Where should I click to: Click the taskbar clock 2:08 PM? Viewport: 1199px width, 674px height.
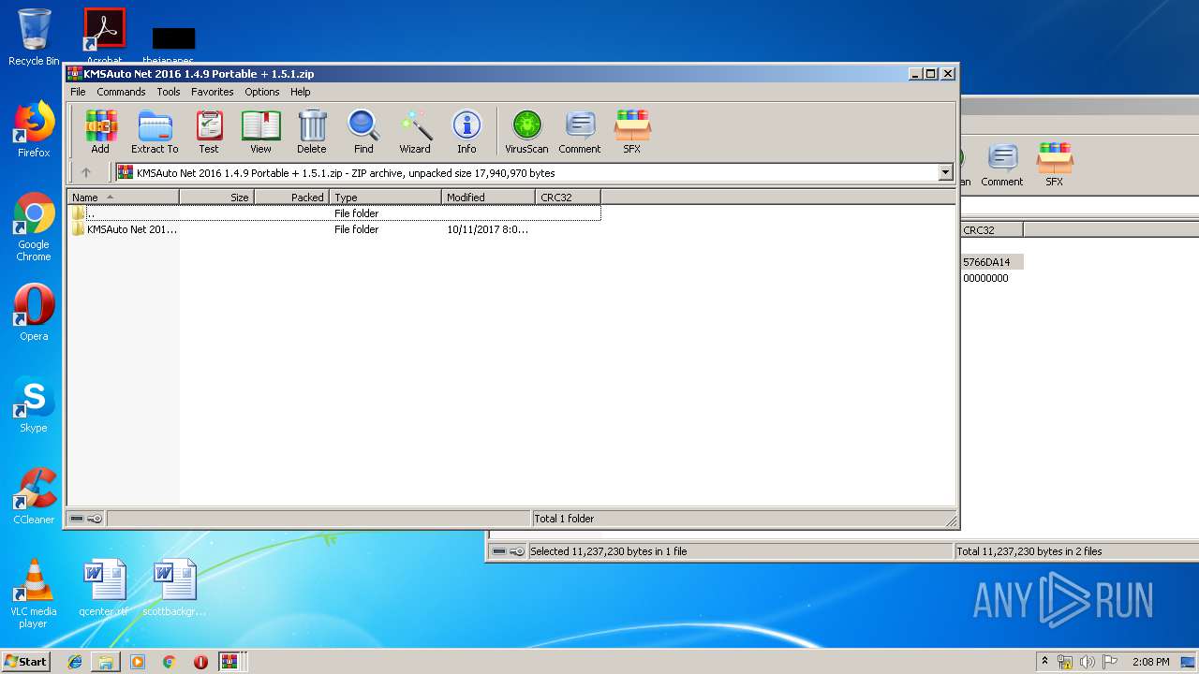[x=1150, y=662]
